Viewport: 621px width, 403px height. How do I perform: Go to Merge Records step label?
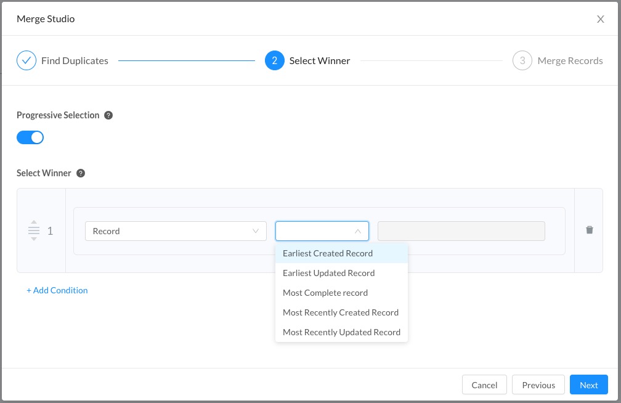pyautogui.click(x=570, y=60)
